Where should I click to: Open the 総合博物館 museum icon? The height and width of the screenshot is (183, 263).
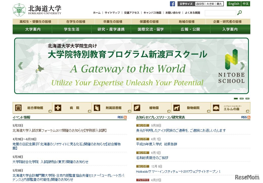pos(18,108)
